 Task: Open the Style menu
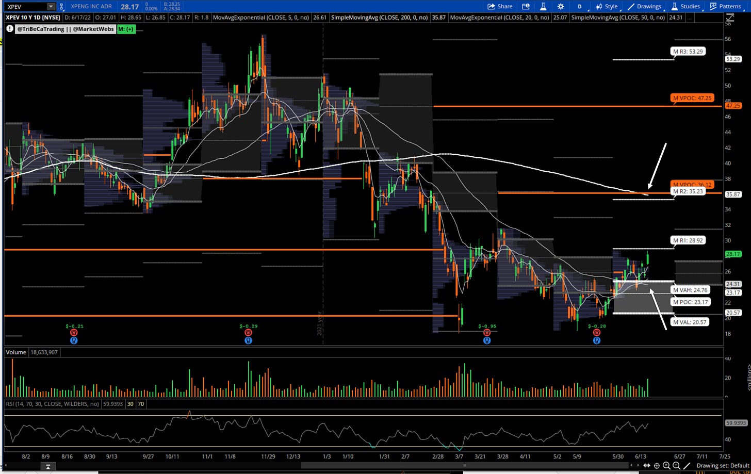pos(607,6)
